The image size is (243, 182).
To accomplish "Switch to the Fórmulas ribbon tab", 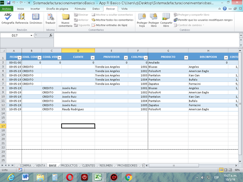I will tap(80, 8).
